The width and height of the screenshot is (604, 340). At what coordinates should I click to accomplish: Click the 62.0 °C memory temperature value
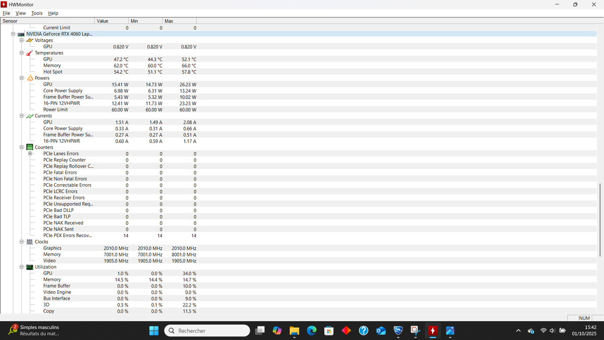click(120, 66)
